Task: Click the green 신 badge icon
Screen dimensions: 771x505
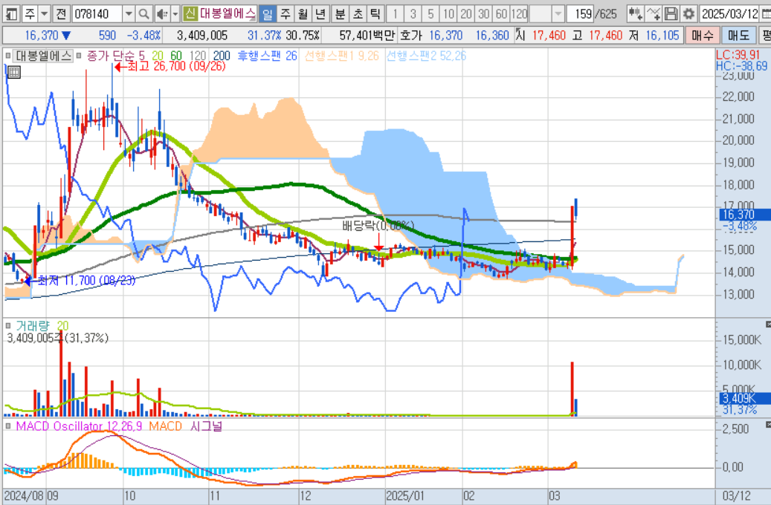Action: click(190, 13)
